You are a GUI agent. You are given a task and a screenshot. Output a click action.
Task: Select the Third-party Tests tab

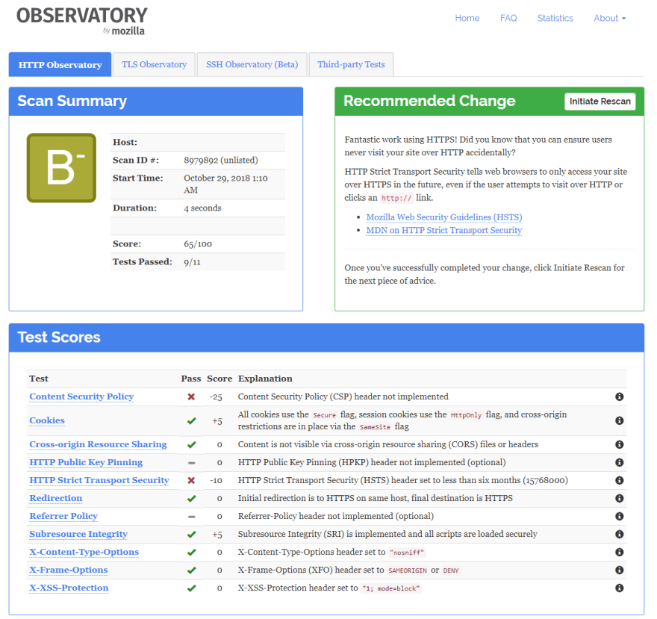click(351, 64)
